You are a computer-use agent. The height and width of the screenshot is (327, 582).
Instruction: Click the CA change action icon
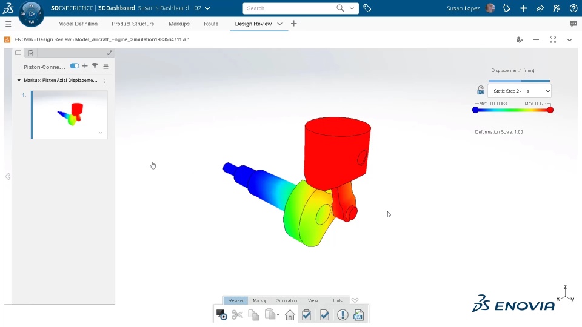coord(358,315)
